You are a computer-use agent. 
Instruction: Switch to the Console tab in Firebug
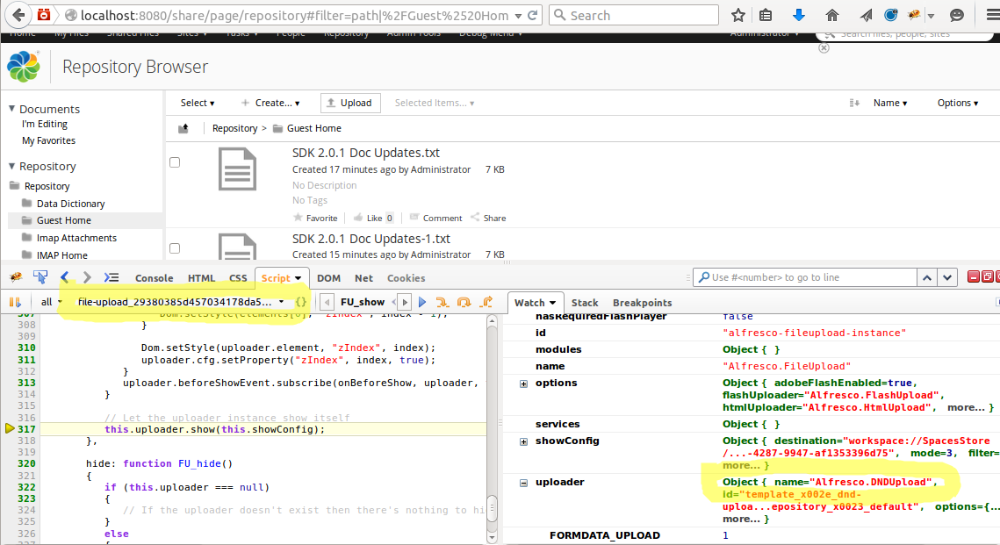pos(154,277)
